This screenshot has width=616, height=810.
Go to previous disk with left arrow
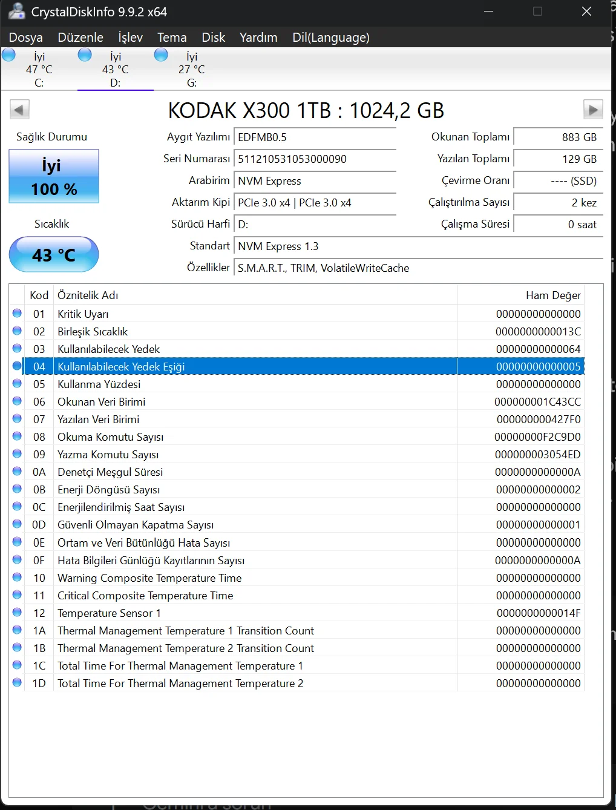pyautogui.click(x=19, y=110)
